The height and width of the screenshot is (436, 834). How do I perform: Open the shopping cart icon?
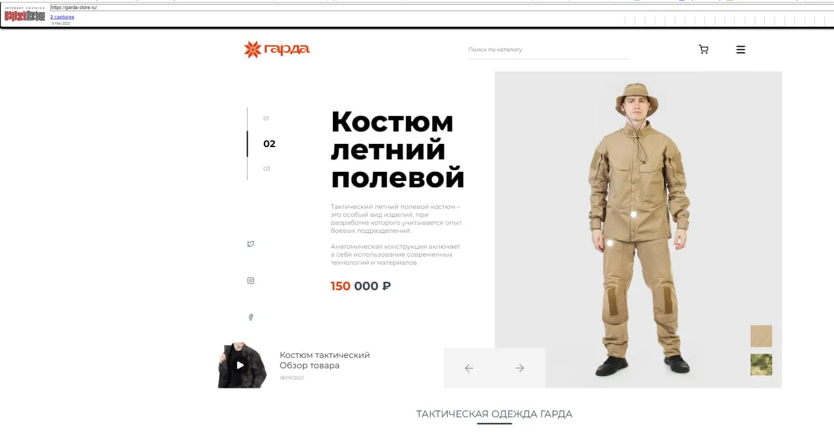coord(703,49)
